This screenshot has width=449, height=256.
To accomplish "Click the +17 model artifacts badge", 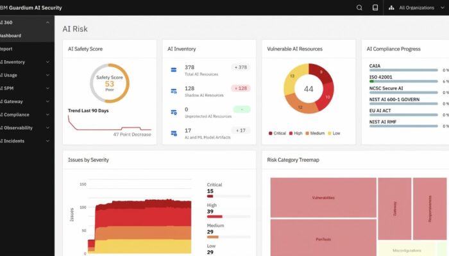I will tap(241, 131).
